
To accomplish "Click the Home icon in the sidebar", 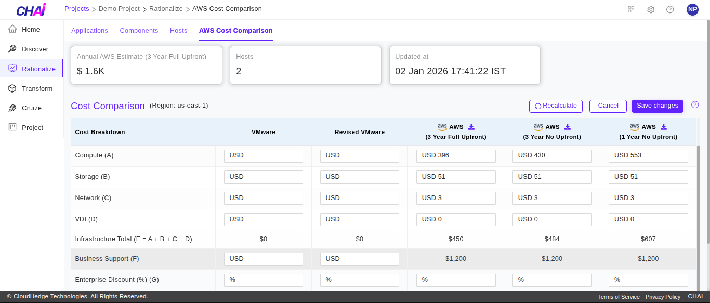I will (x=12, y=29).
